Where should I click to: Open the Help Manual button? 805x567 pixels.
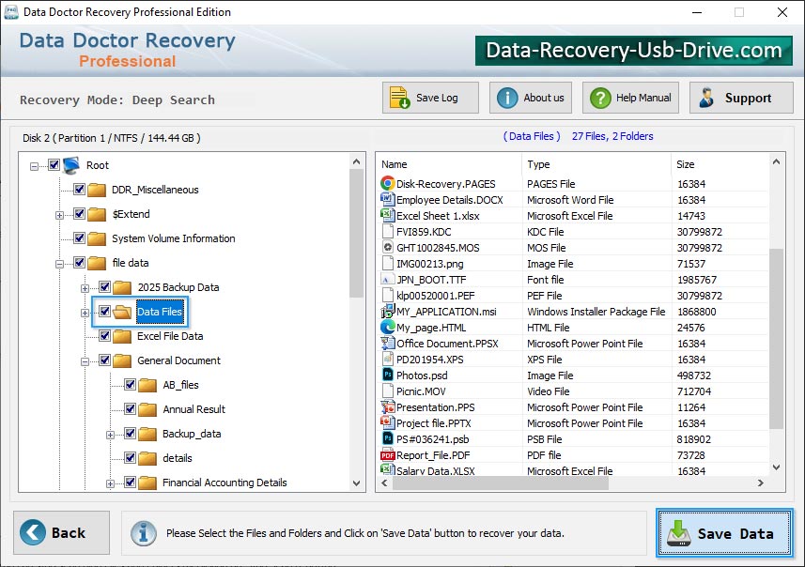tap(630, 98)
